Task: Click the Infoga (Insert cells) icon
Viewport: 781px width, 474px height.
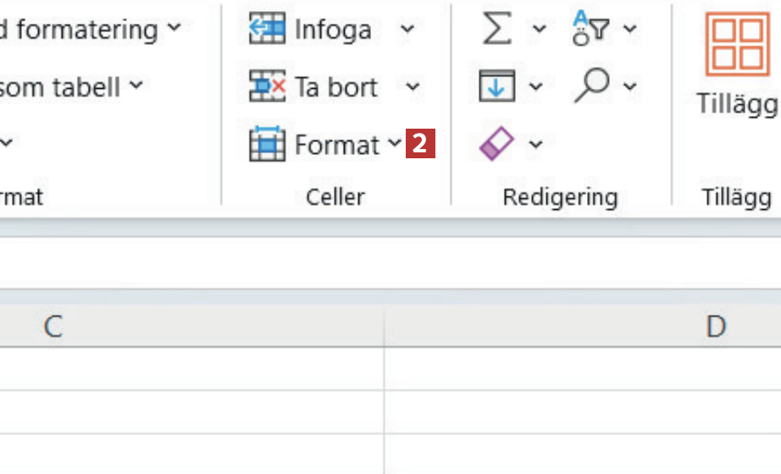Action: [x=267, y=30]
